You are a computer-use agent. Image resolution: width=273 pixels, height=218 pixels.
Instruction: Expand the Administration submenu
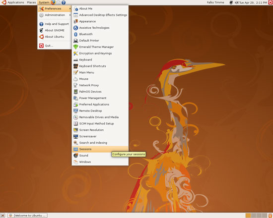pos(55,15)
